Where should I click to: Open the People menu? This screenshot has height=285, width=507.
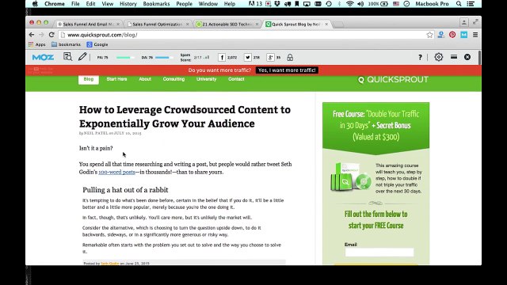pyautogui.click(x=184, y=4)
